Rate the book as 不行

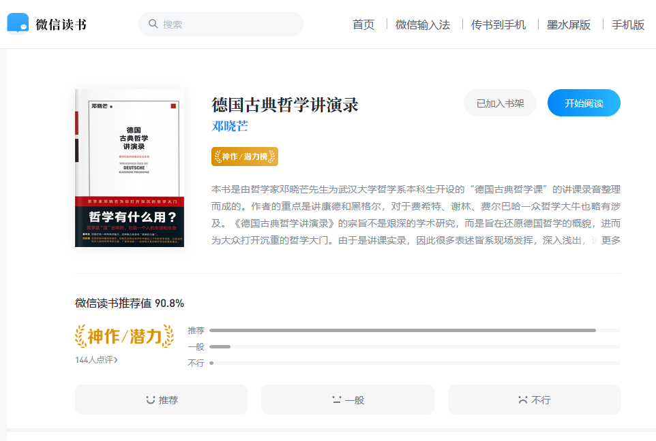pos(534,399)
